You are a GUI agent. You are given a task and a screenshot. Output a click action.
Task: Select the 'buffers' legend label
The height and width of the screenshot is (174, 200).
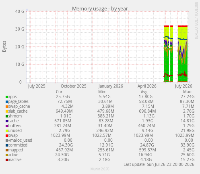(15, 126)
